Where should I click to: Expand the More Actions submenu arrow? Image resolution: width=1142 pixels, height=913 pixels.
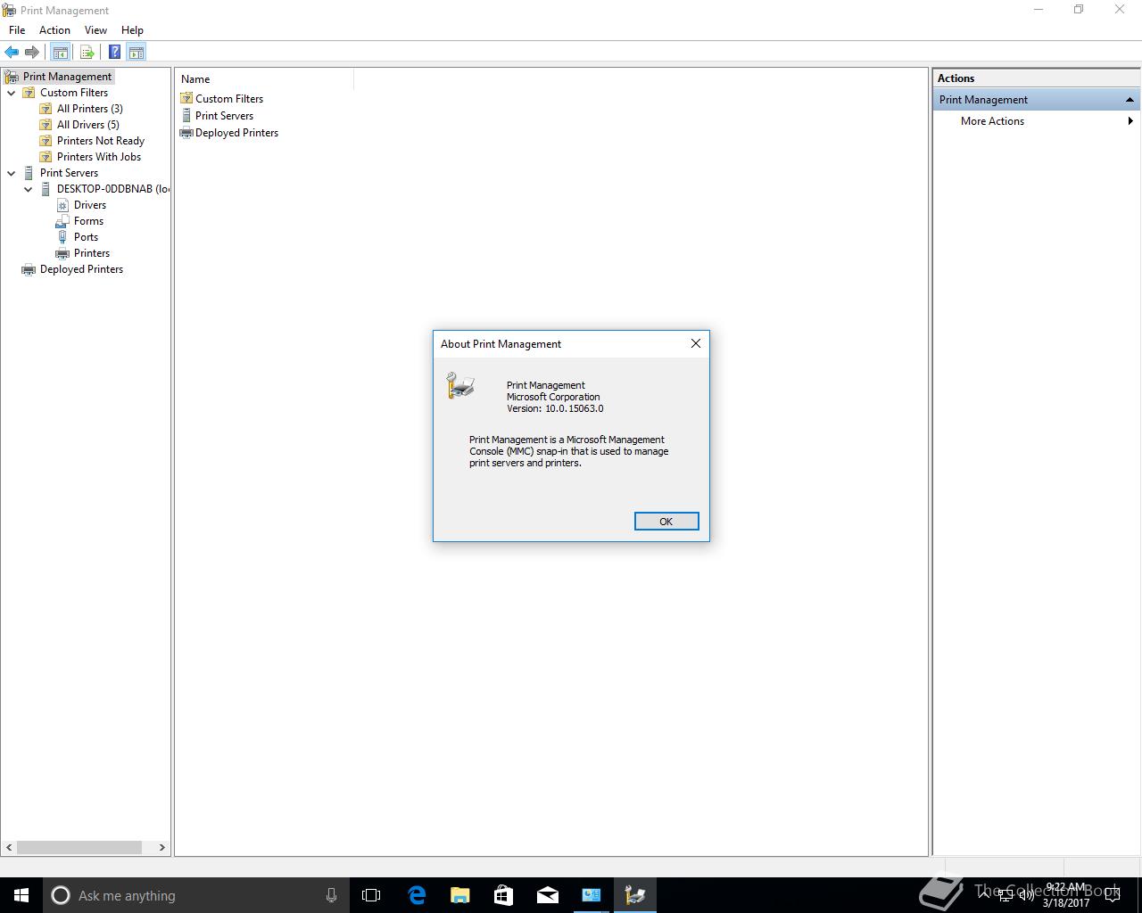point(1130,121)
